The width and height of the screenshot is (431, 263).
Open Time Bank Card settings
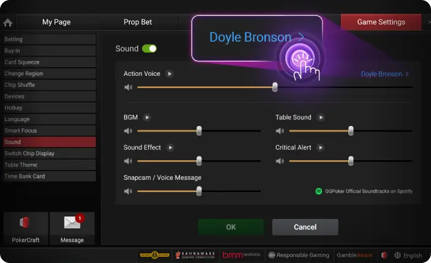[50, 176]
